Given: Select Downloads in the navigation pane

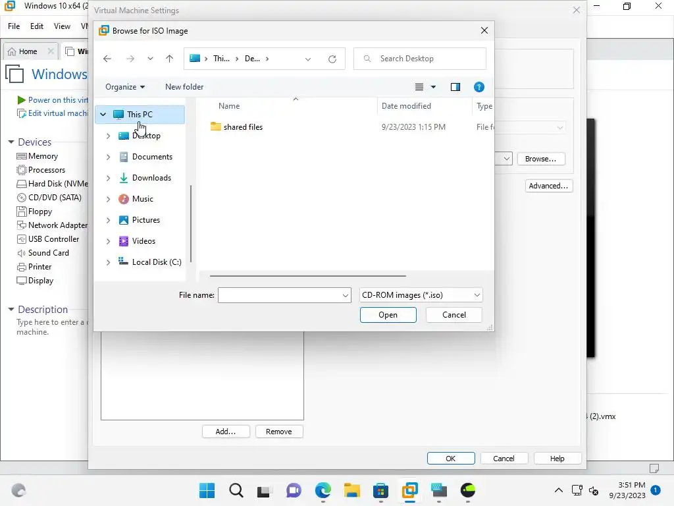Looking at the screenshot, I should coord(151,178).
